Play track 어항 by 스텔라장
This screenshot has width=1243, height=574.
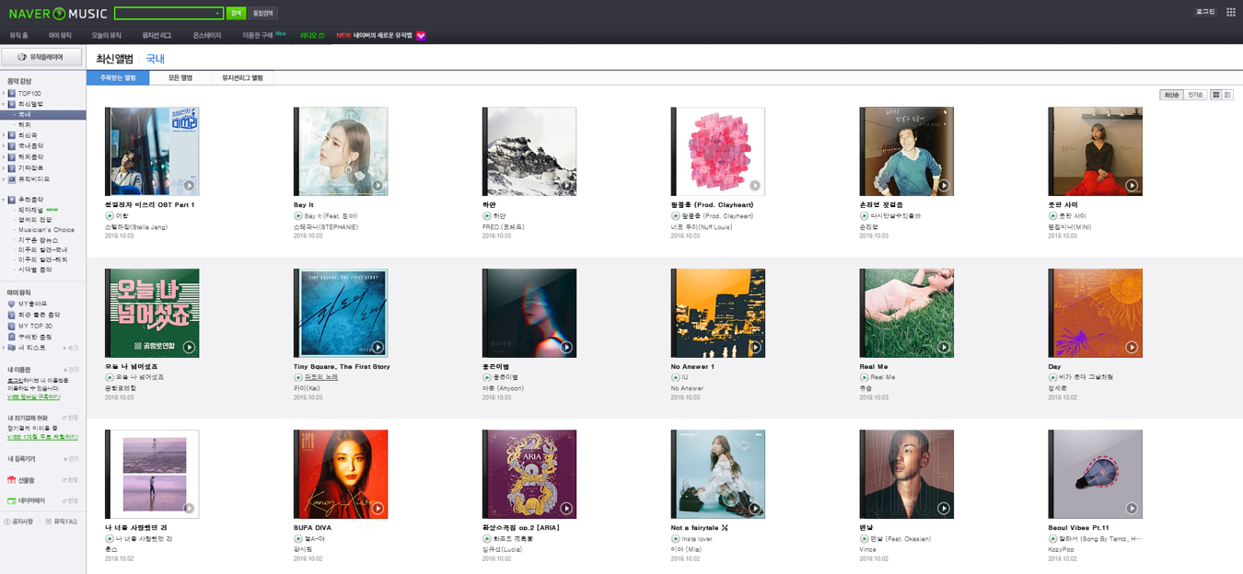point(110,216)
